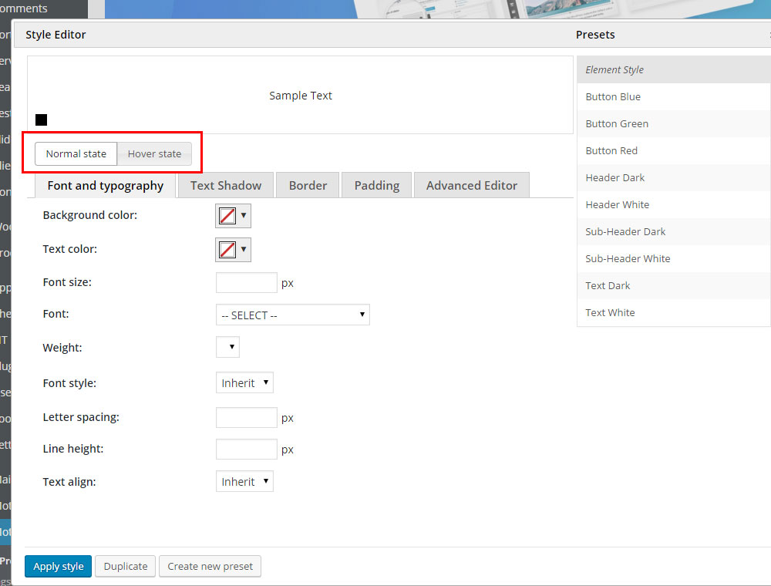
Task: Open the Font and typography tab
Action: (105, 185)
